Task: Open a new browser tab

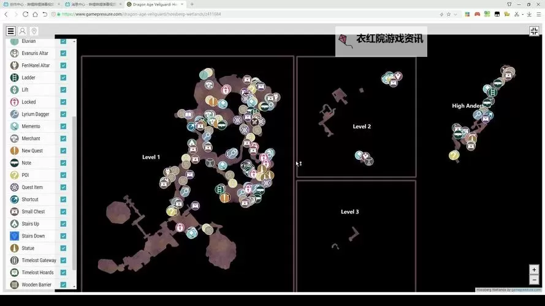Action: pyautogui.click(x=192, y=4)
